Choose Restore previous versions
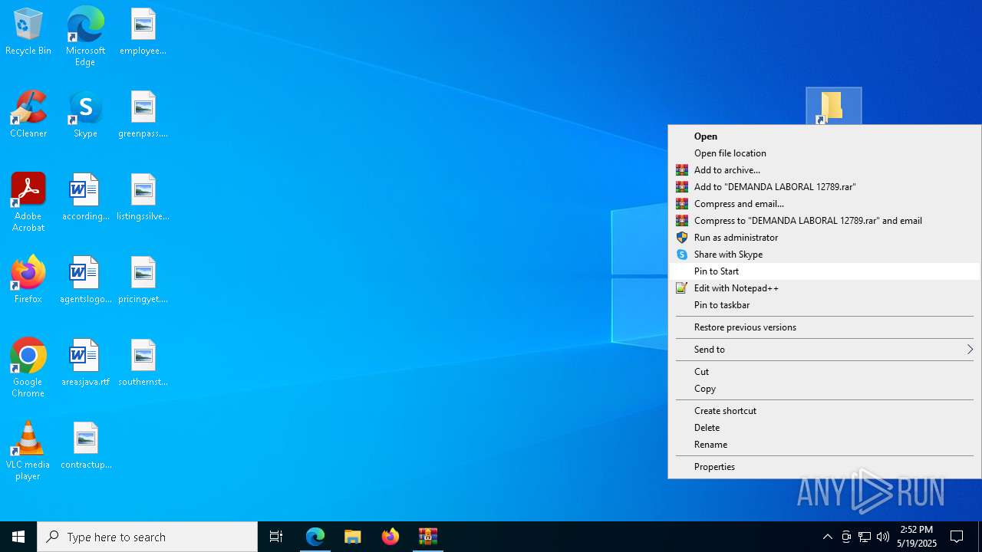 coord(825,327)
